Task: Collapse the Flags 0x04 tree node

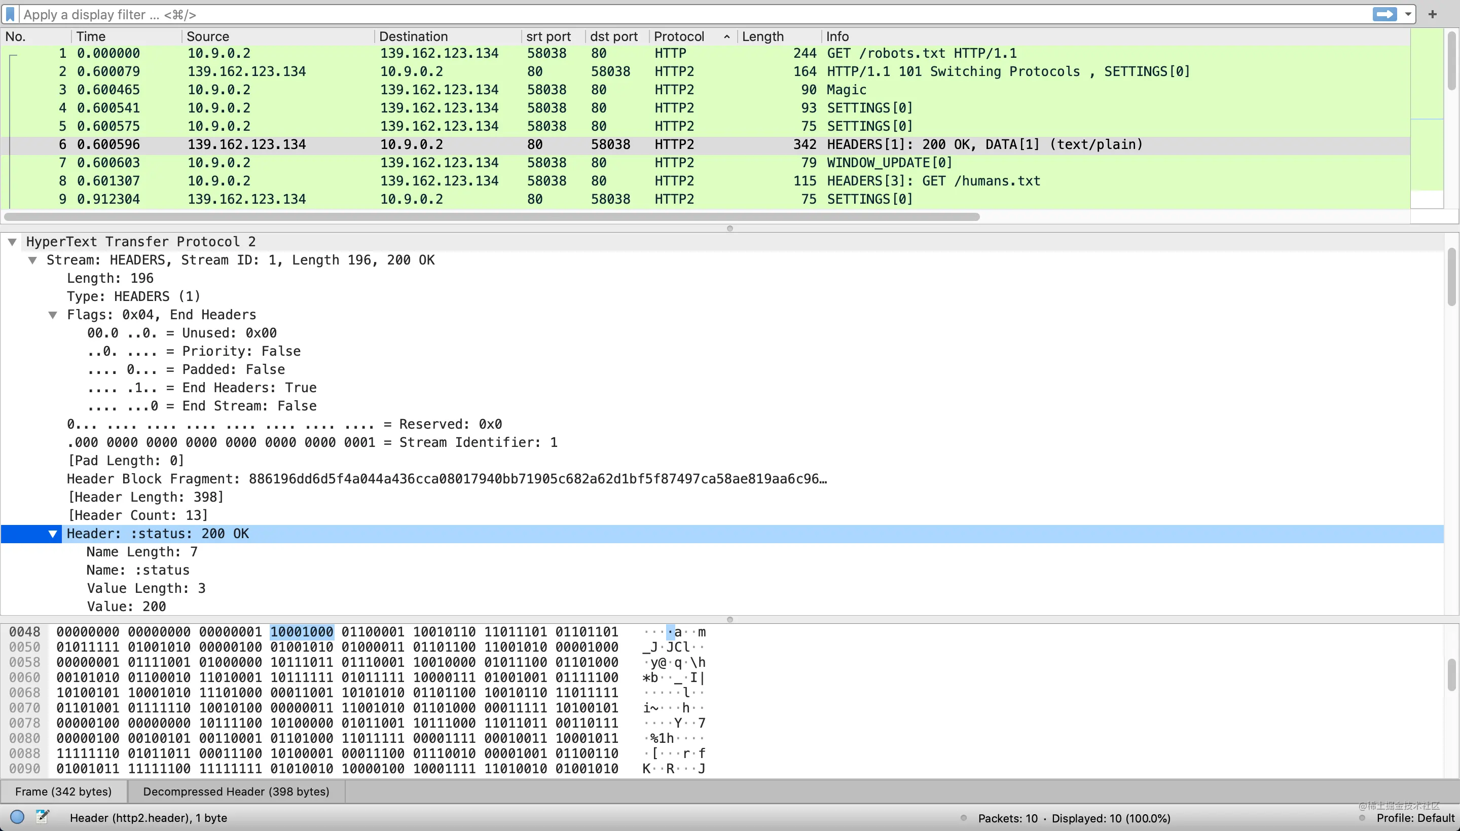Action: (x=53, y=315)
